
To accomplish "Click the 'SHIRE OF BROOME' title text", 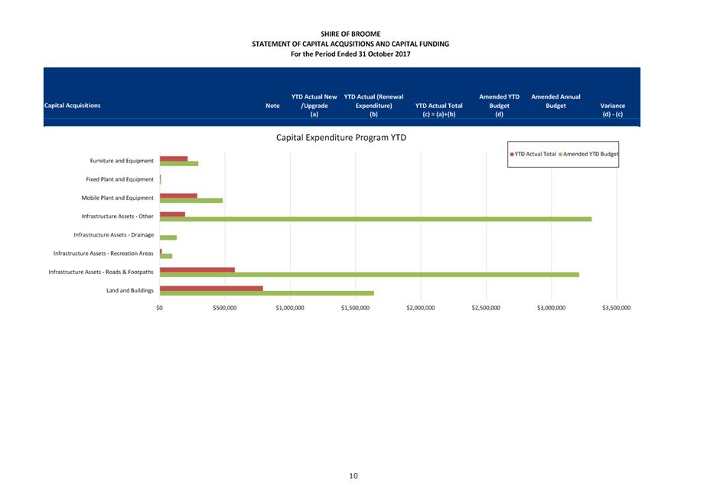I will point(350,34).
